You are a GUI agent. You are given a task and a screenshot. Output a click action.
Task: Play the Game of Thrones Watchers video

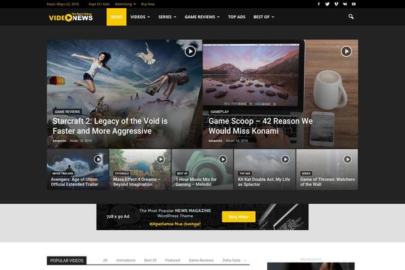348,159
